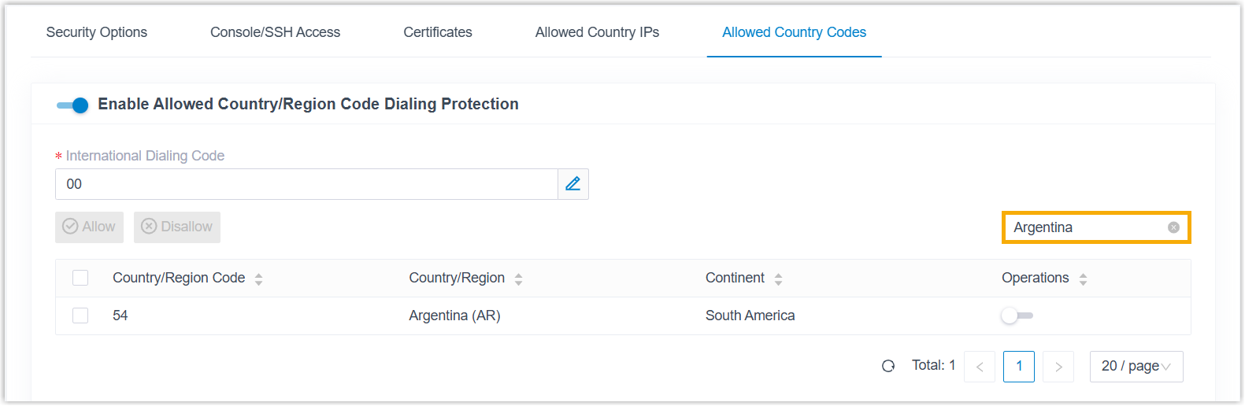Viewport: 1245px width, 406px height.
Task: Open the Allowed Country IPs tab
Action: coord(597,32)
